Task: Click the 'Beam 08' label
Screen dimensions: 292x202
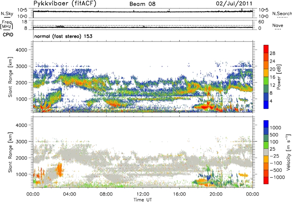Action: (x=142, y=4)
